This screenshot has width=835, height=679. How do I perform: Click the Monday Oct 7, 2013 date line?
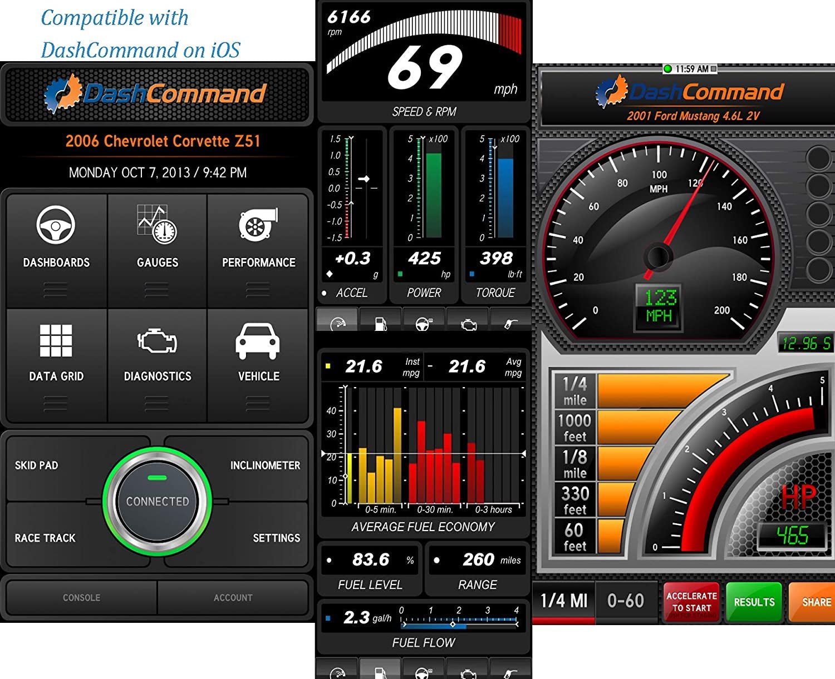click(x=158, y=172)
